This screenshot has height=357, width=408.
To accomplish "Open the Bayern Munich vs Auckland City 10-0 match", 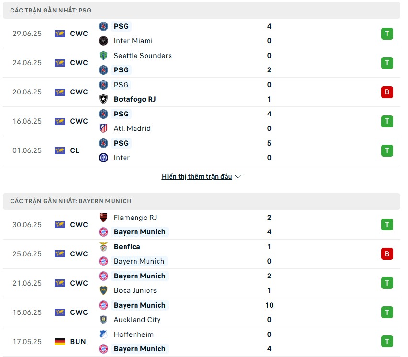I will [x=202, y=312].
